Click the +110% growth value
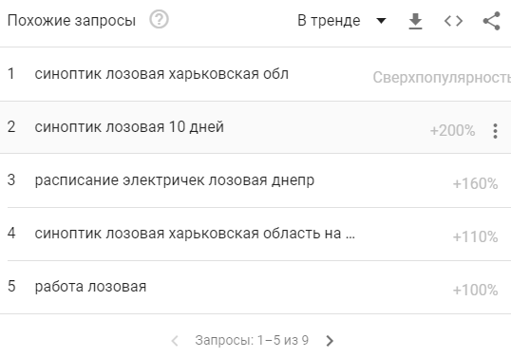 pyautogui.click(x=476, y=236)
